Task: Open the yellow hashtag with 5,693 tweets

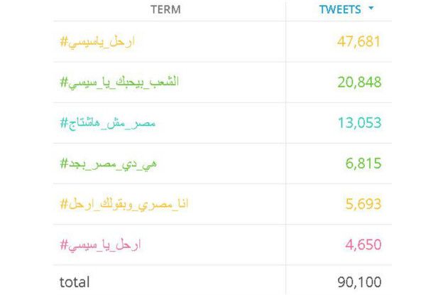Action: coord(124,204)
